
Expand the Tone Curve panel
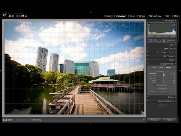point(169,49)
